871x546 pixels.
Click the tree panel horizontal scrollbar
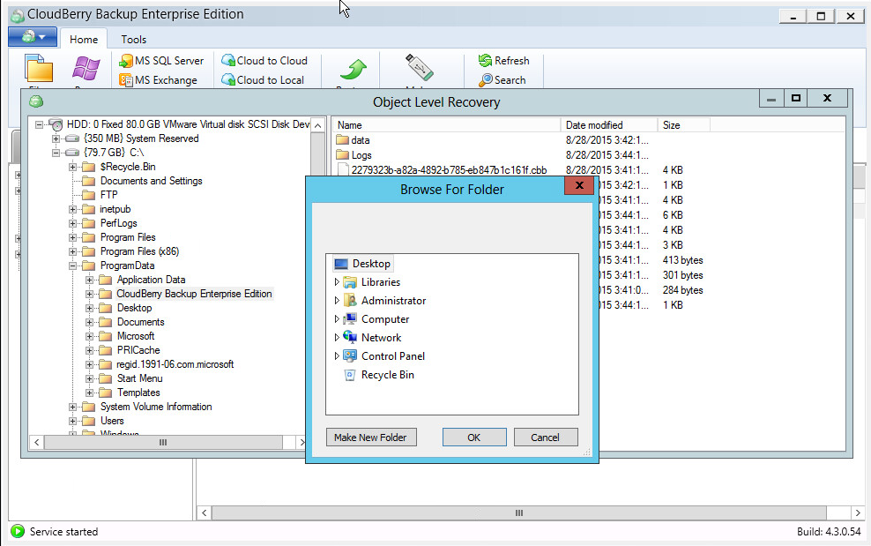coord(163,443)
